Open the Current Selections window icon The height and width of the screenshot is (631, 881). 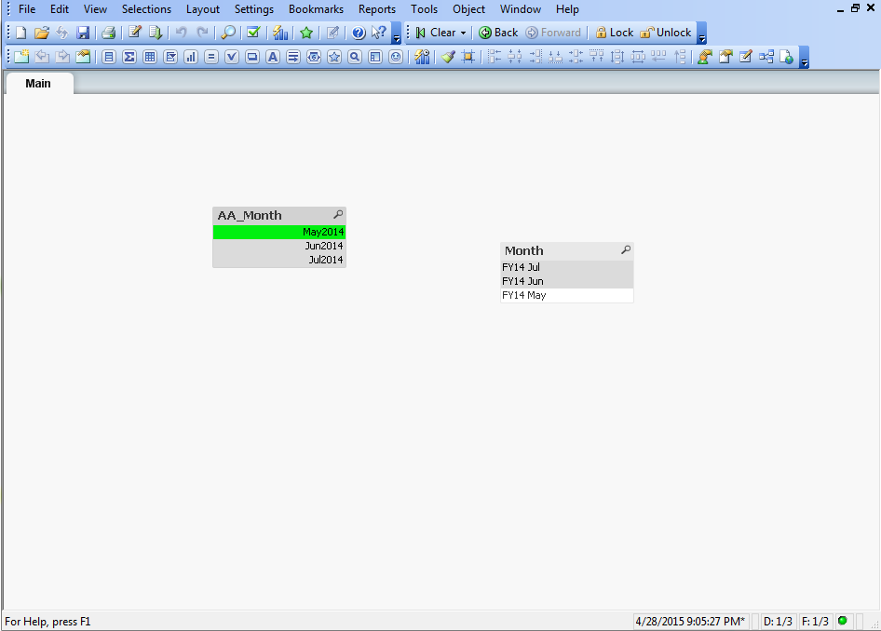click(x=252, y=32)
